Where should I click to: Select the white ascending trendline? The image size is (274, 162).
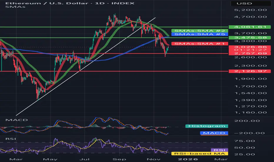pos(86,67)
